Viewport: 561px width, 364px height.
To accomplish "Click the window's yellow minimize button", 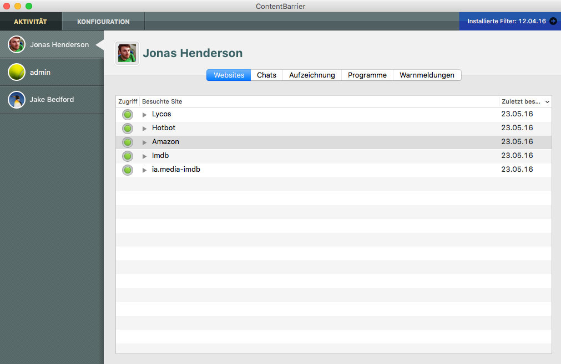I will tap(18, 6).
